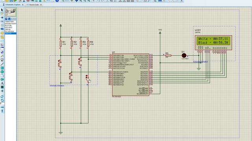
Task: Click the LCD1 display screen
Action: (213, 41)
